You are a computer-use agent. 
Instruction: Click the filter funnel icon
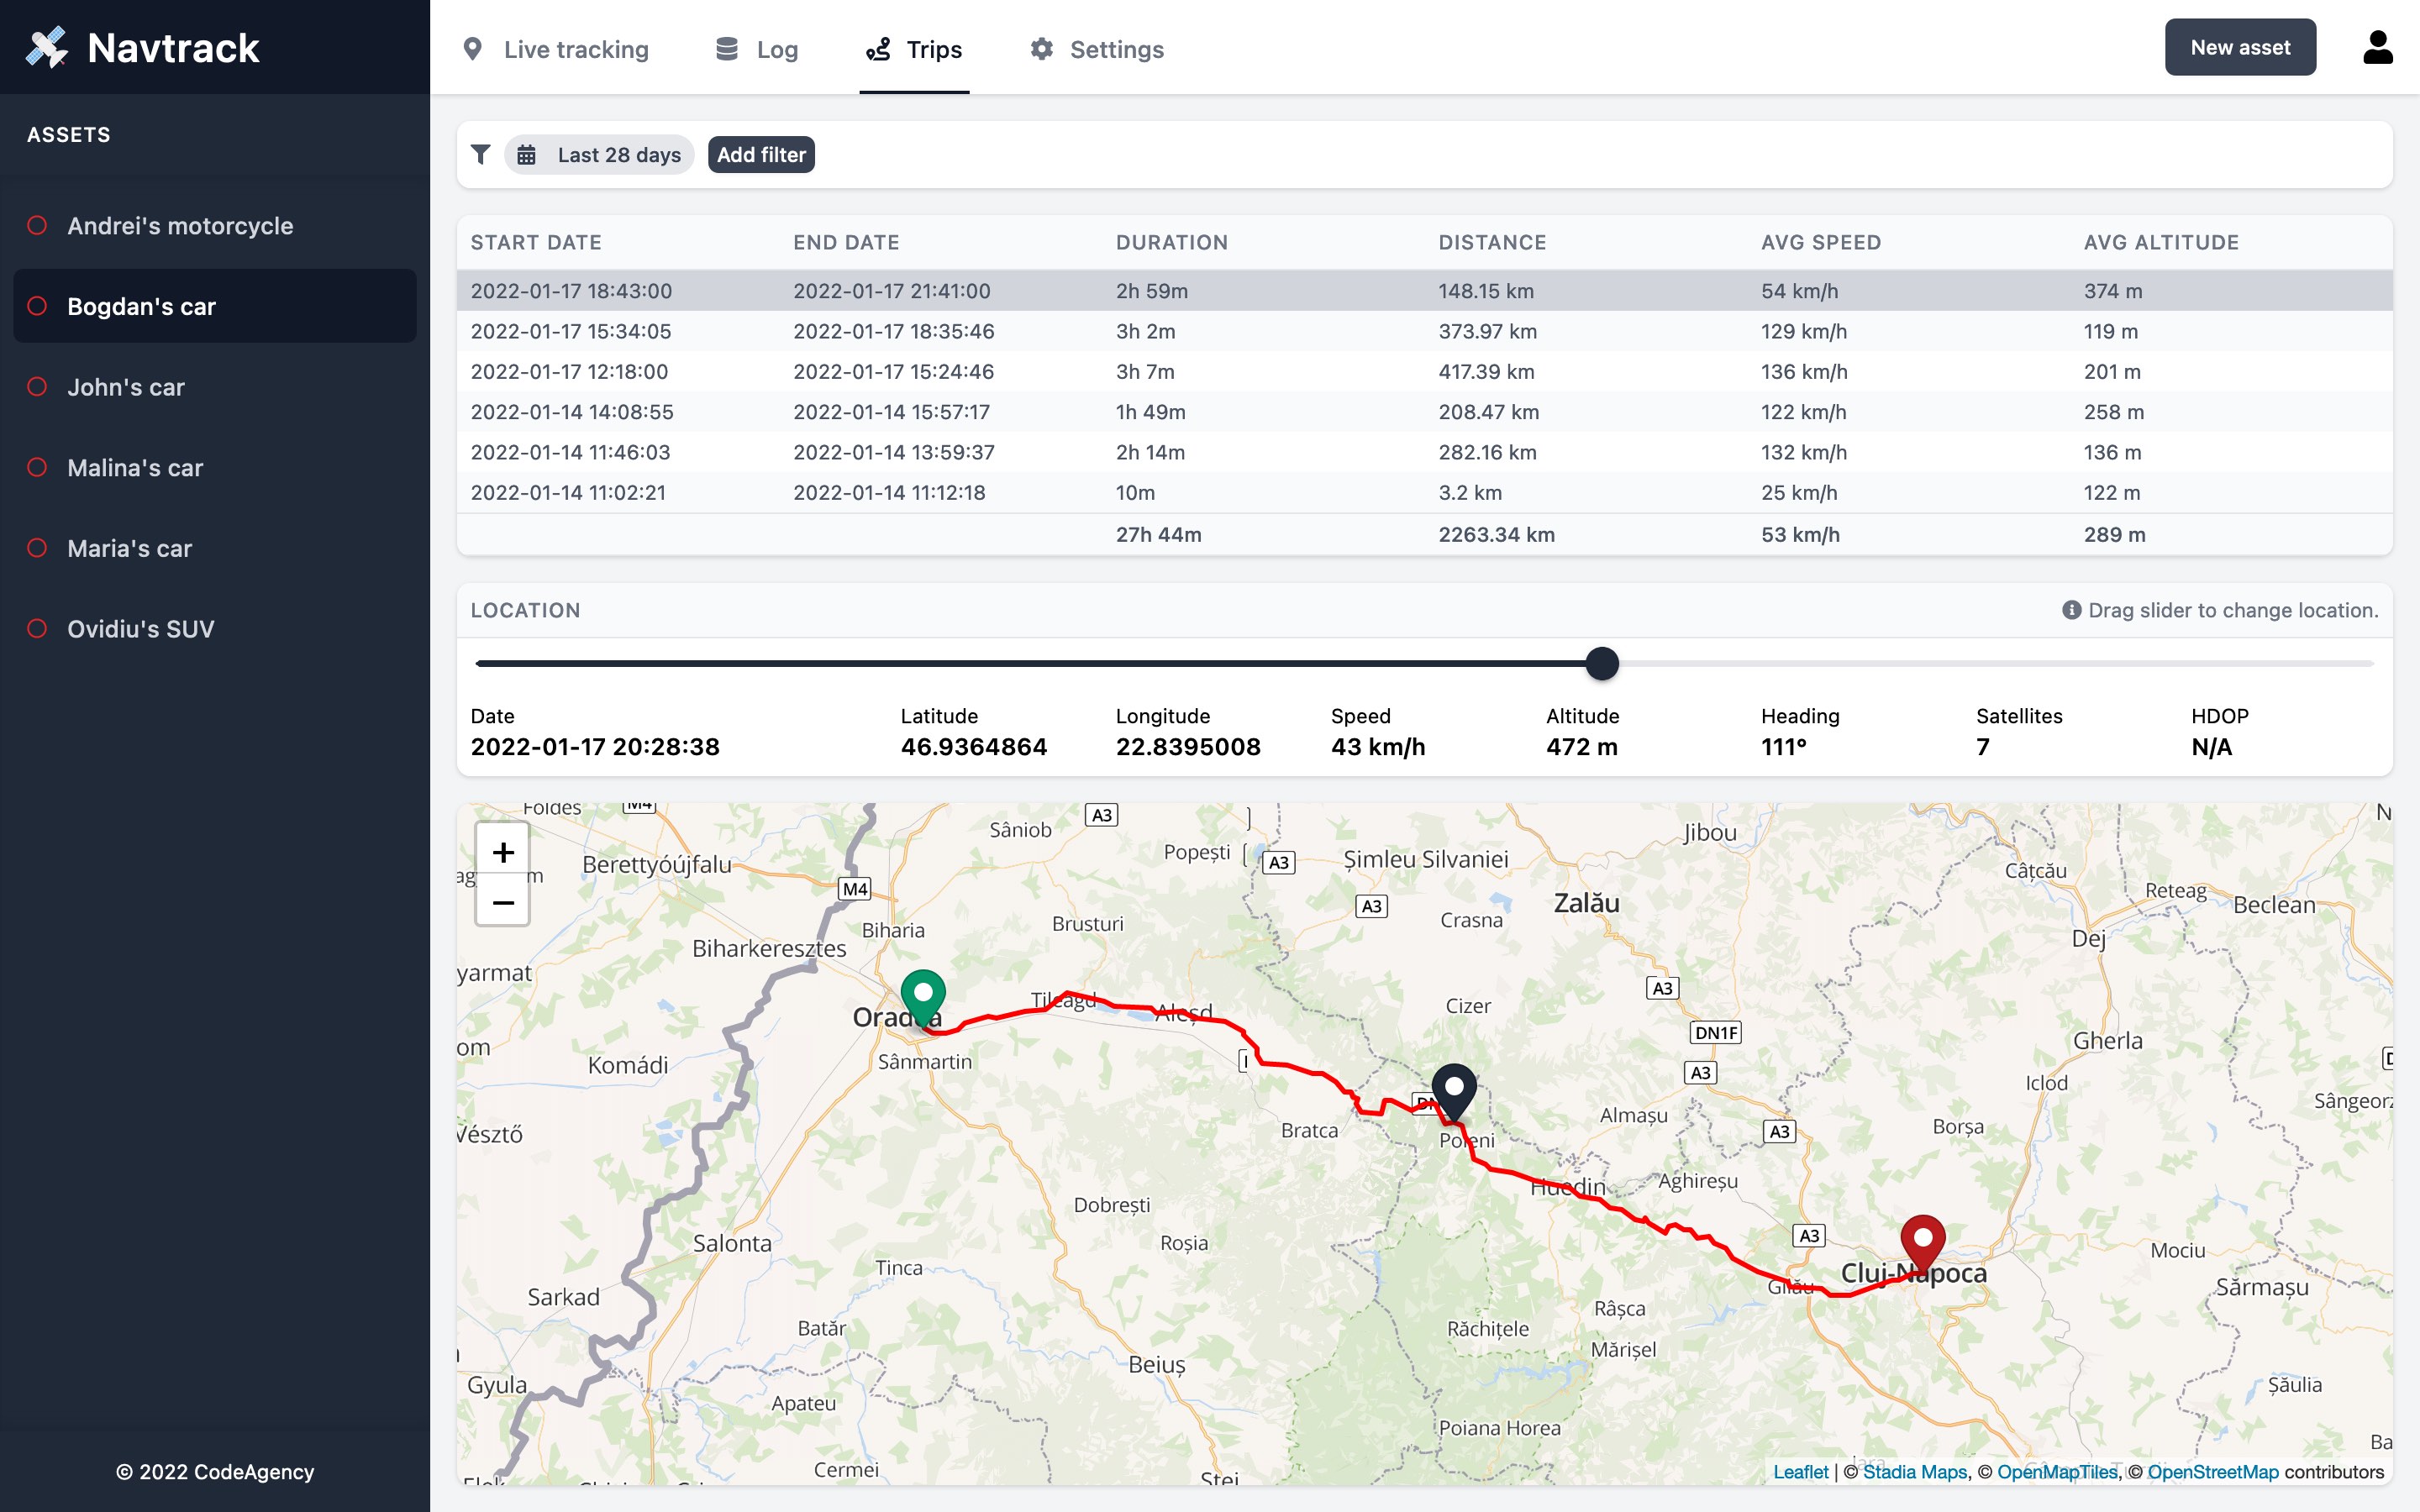coord(481,154)
